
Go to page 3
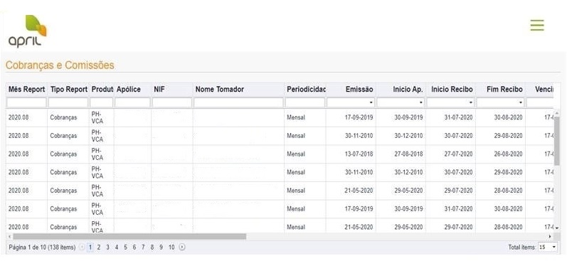[x=107, y=247]
